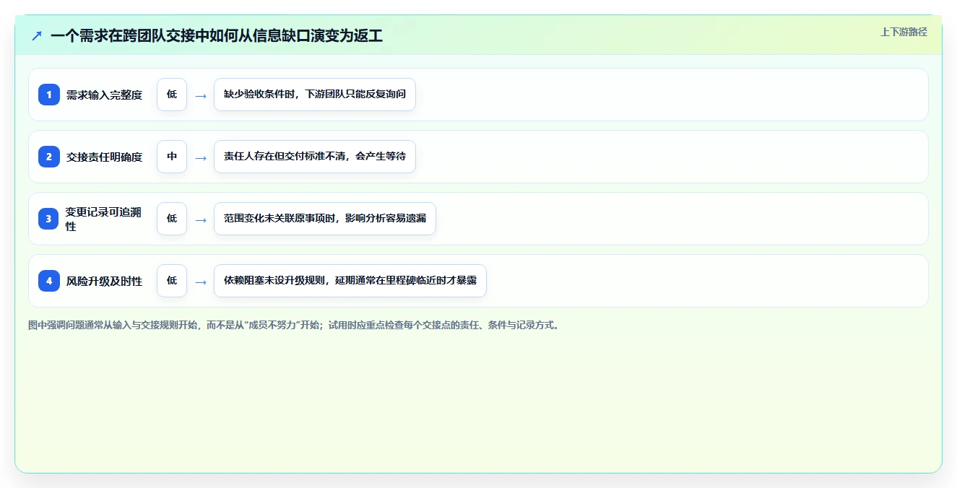Click the arrow in 交接责任明确度 row
The image size is (957, 488).
(201, 157)
